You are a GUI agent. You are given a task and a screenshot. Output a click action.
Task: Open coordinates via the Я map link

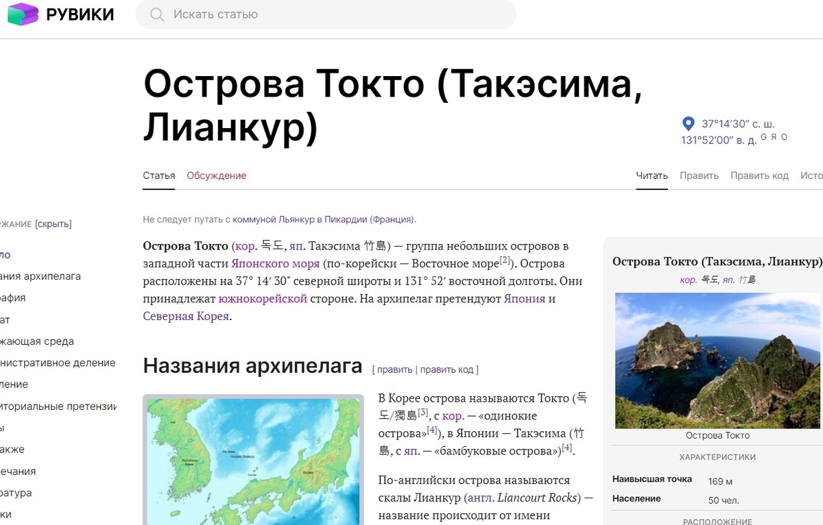[774, 137]
